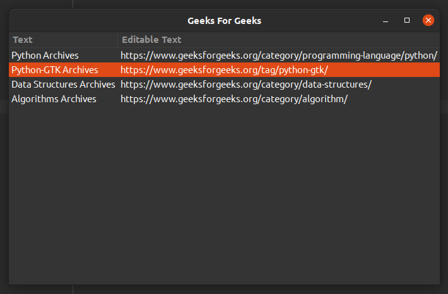Select the Algorithms Archives row
Image resolution: width=448 pixels, height=294 pixels.
pyautogui.click(x=54, y=99)
